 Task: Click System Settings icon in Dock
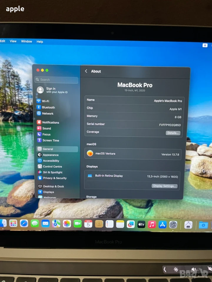click(x=173, y=225)
